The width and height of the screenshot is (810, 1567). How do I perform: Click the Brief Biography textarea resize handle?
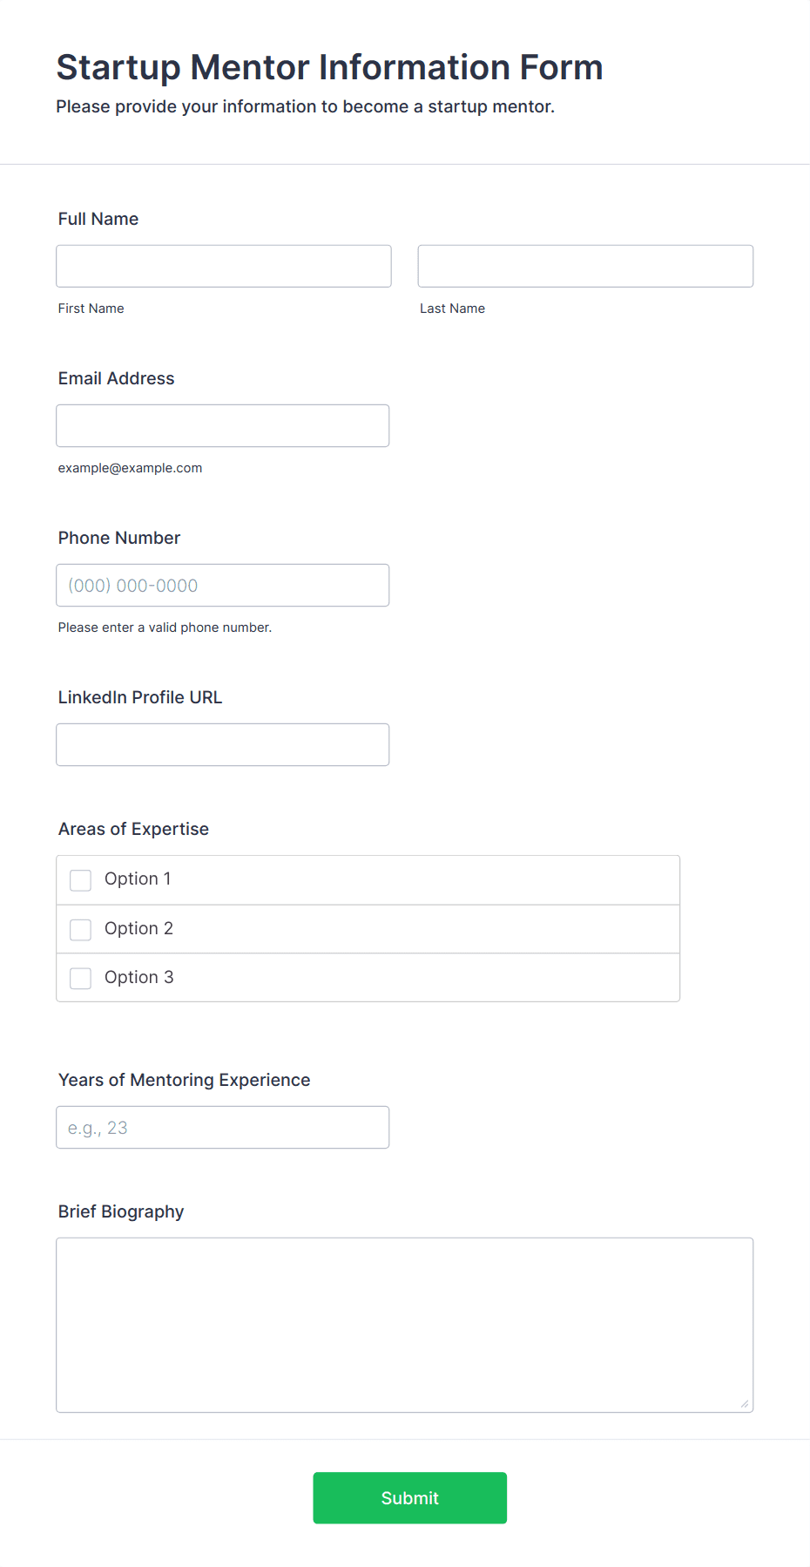coord(745,1403)
